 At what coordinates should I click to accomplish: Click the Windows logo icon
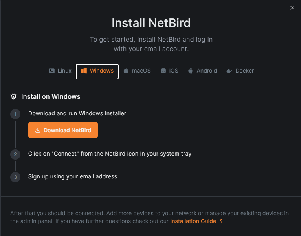84,71
